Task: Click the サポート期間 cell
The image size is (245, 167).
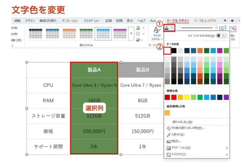Action: 48,147
